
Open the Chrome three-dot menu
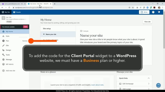(x=163, y=7)
